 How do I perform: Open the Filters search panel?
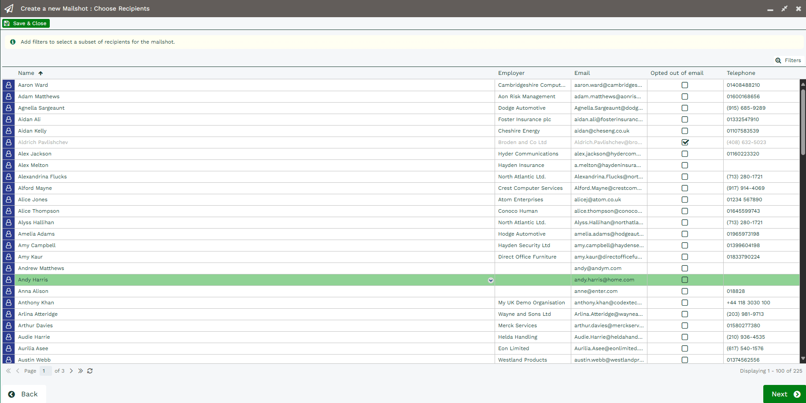[788, 60]
